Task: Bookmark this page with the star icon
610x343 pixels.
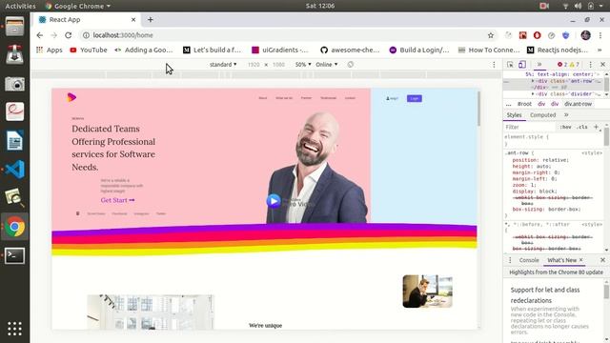Action: [491, 35]
